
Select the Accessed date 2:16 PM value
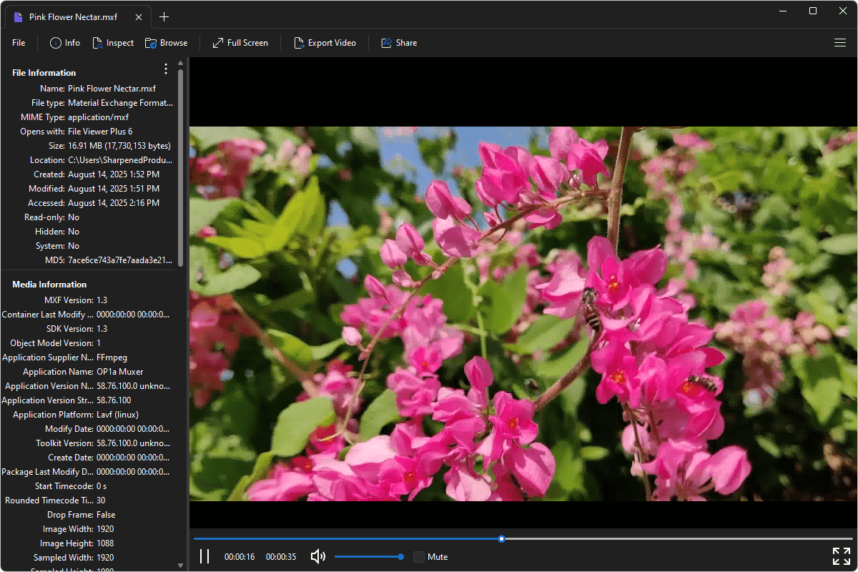pyautogui.click(x=114, y=203)
